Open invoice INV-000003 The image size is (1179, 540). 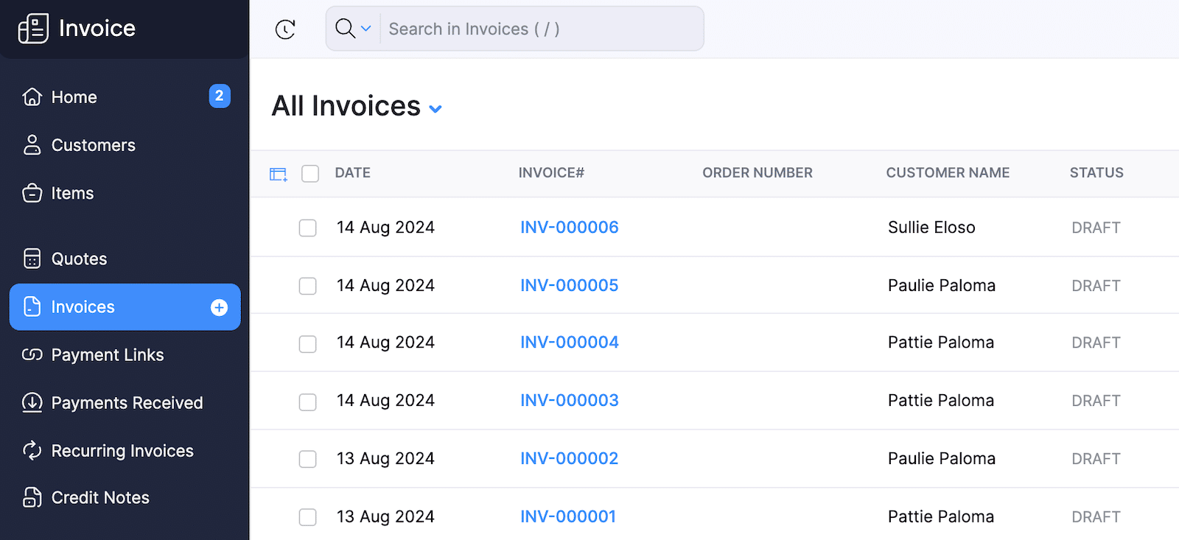pos(569,400)
